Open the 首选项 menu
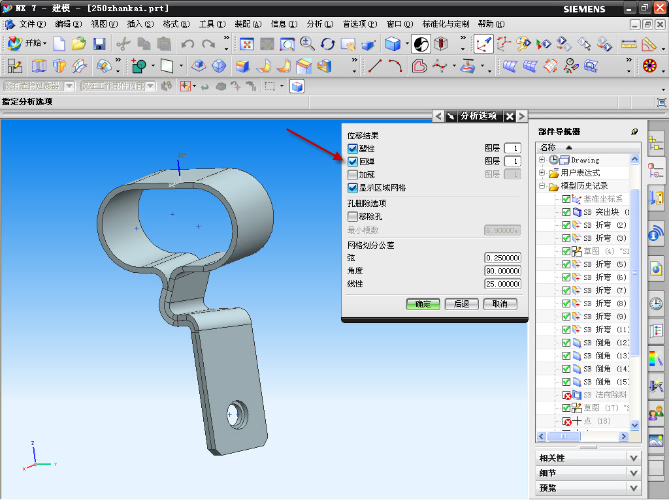Viewport: 669px width, 500px height. coord(360,24)
